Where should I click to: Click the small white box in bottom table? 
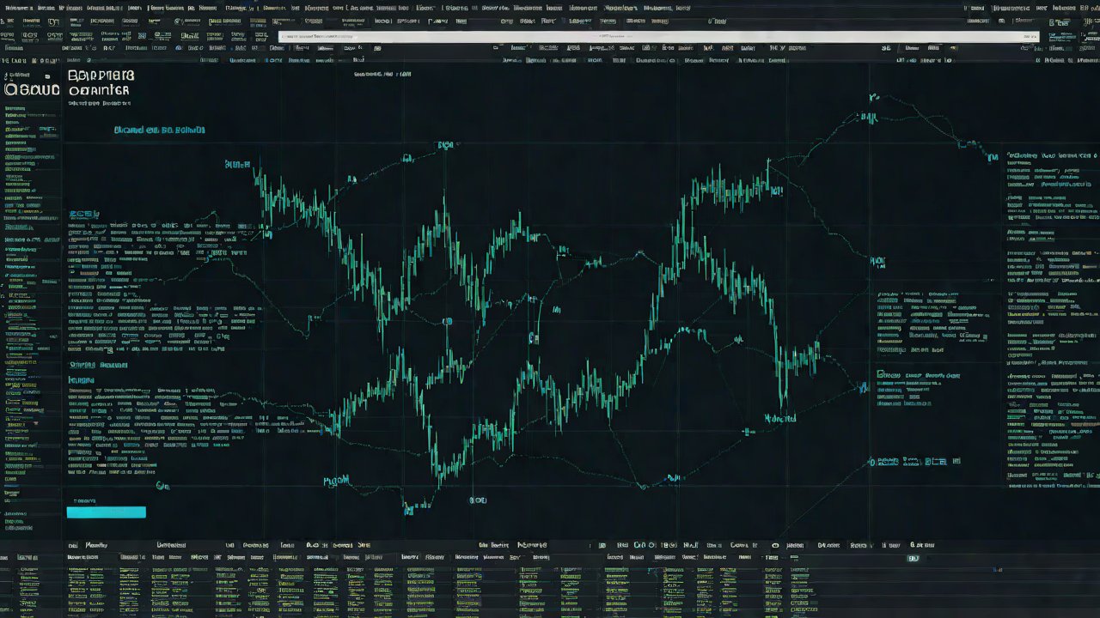click(x=912, y=558)
